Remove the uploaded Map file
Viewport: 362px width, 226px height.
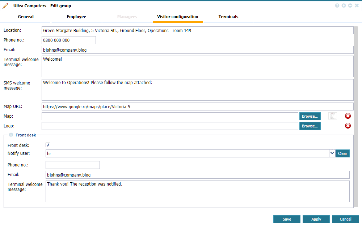[348, 116]
